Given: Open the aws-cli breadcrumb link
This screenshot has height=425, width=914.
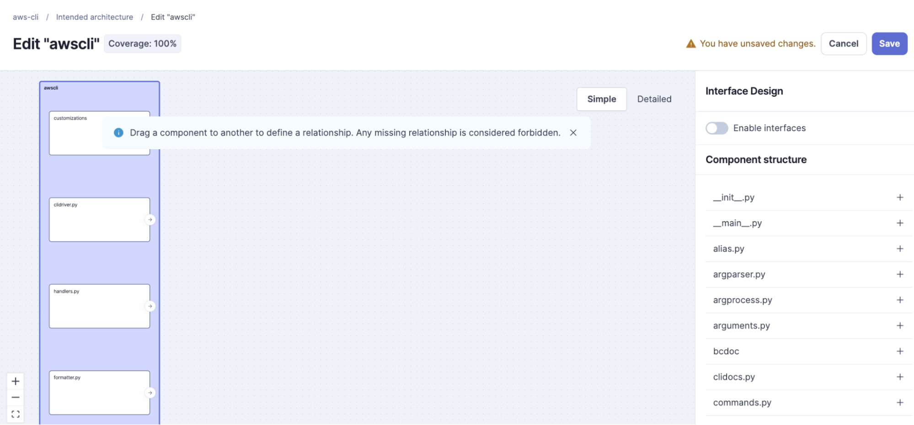Looking at the screenshot, I should [x=26, y=17].
